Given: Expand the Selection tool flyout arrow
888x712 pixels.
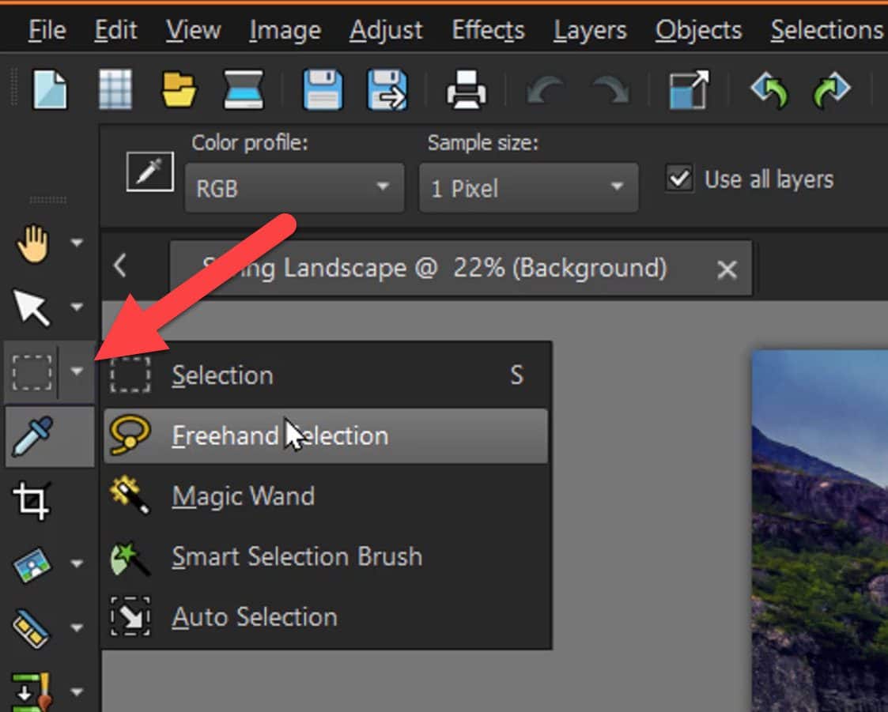Looking at the screenshot, I should (77, 371).
